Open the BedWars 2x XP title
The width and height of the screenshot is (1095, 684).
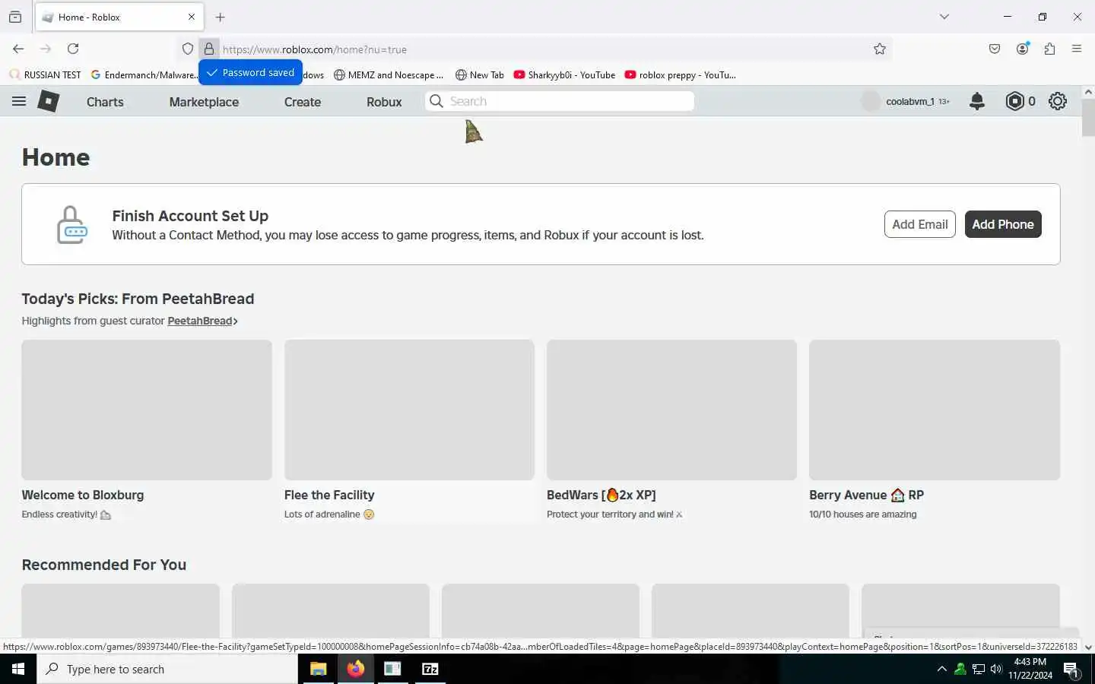(x=601, y=495)
